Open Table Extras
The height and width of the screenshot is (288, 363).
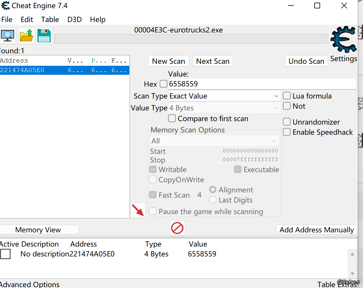click(337, 284)
